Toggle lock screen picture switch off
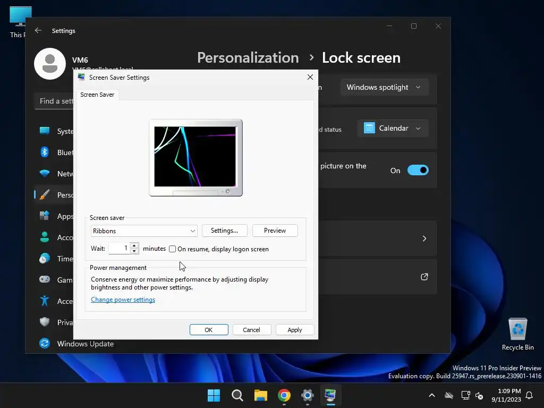This screenshot has width=544, height=408. [418, 171]
